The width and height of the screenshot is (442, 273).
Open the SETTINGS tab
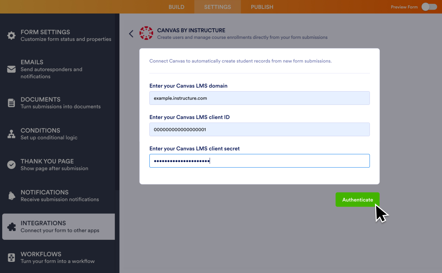pyautogui.click(x=218, y=7)
